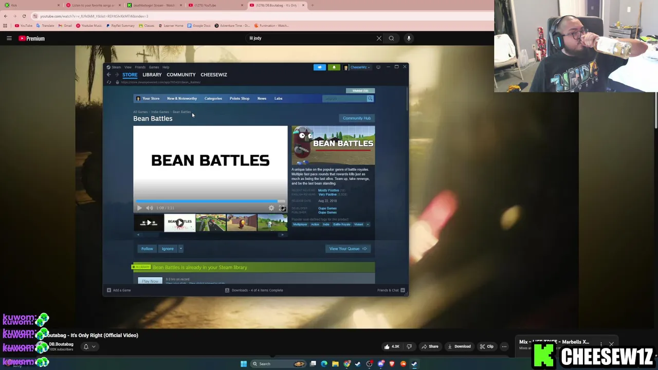Viewport: 658px width, 370px height.
Task: Share the YouTube video
Action: (430, 347)
